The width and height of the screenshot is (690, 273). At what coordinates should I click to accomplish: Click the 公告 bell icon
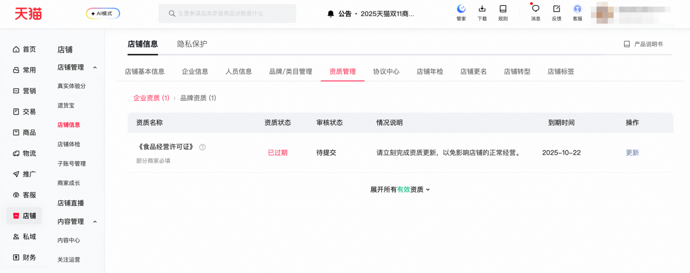[331, 14]
